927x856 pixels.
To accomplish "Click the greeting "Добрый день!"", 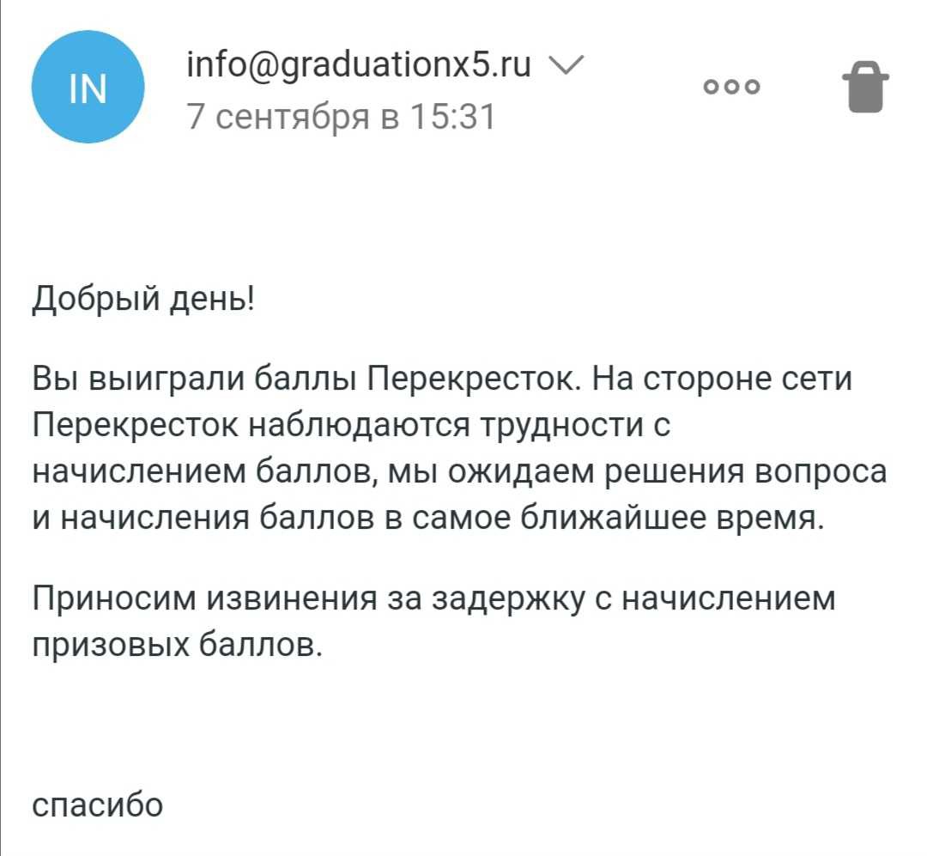I will click(x=143, y=301).
